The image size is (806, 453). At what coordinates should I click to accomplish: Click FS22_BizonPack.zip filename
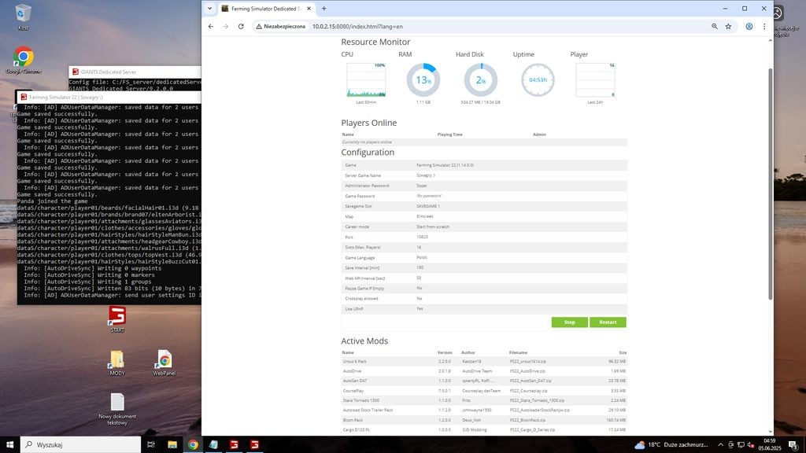[x=527, y=420]
